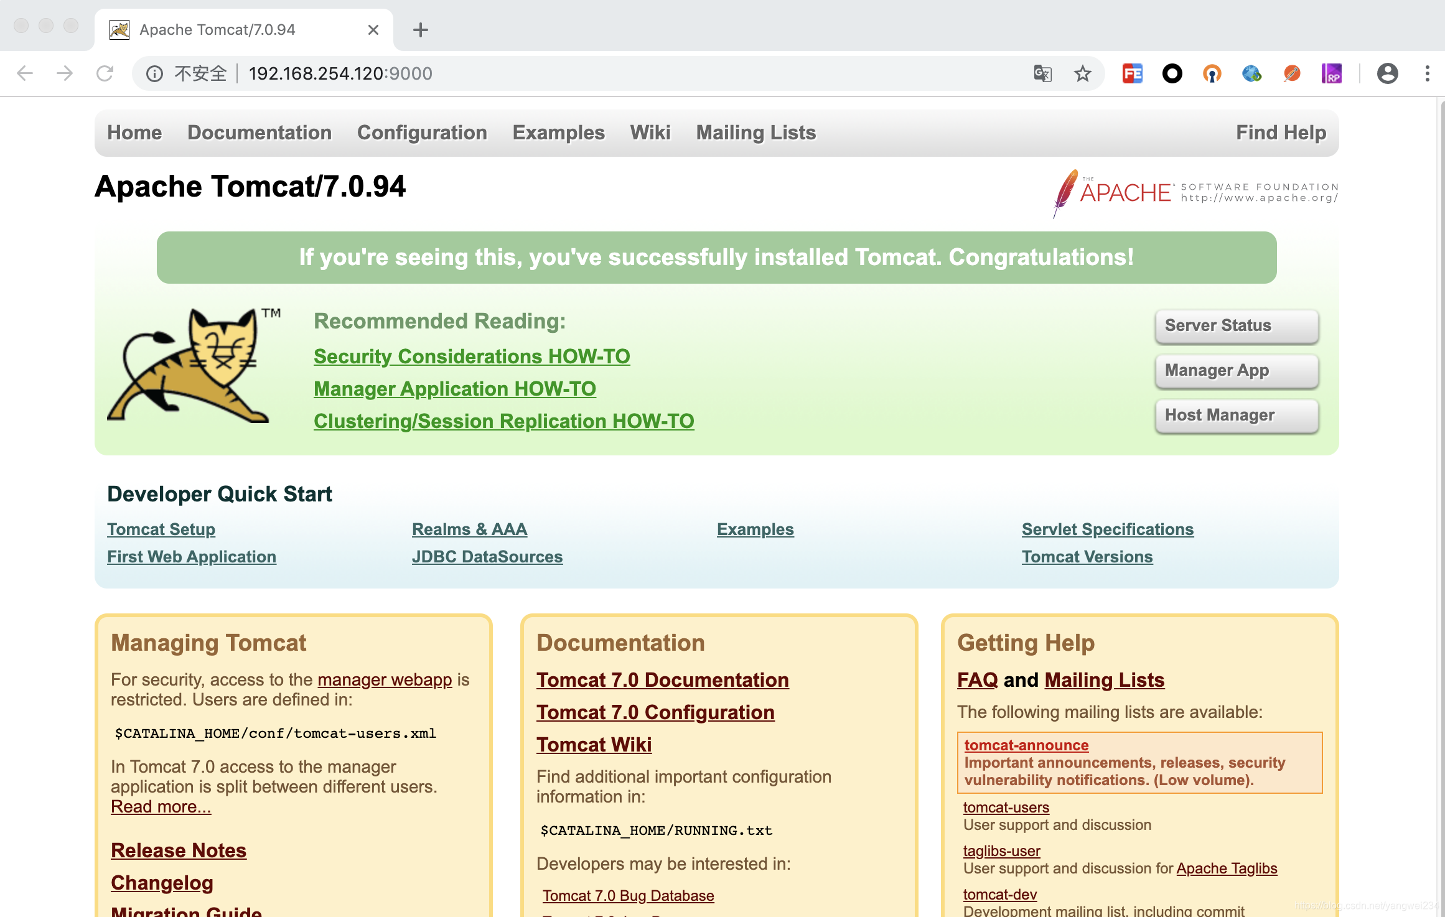The image size is (1445, 917).
Task: Open the Examples link under Developer Quick Start
Action: tap(755, 529)
